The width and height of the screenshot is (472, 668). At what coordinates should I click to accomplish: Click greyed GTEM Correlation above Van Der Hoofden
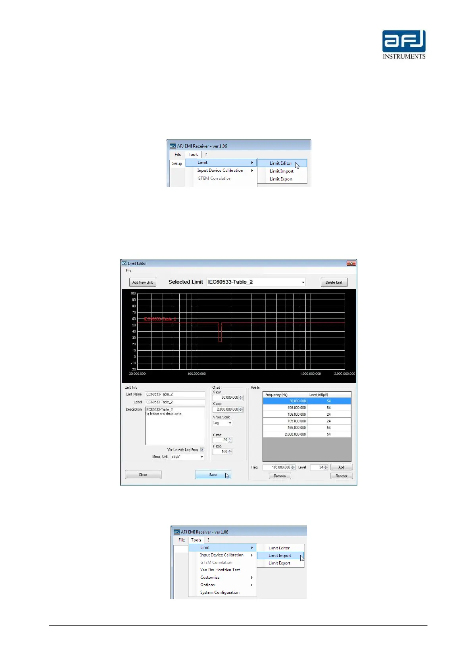[216, 562]
